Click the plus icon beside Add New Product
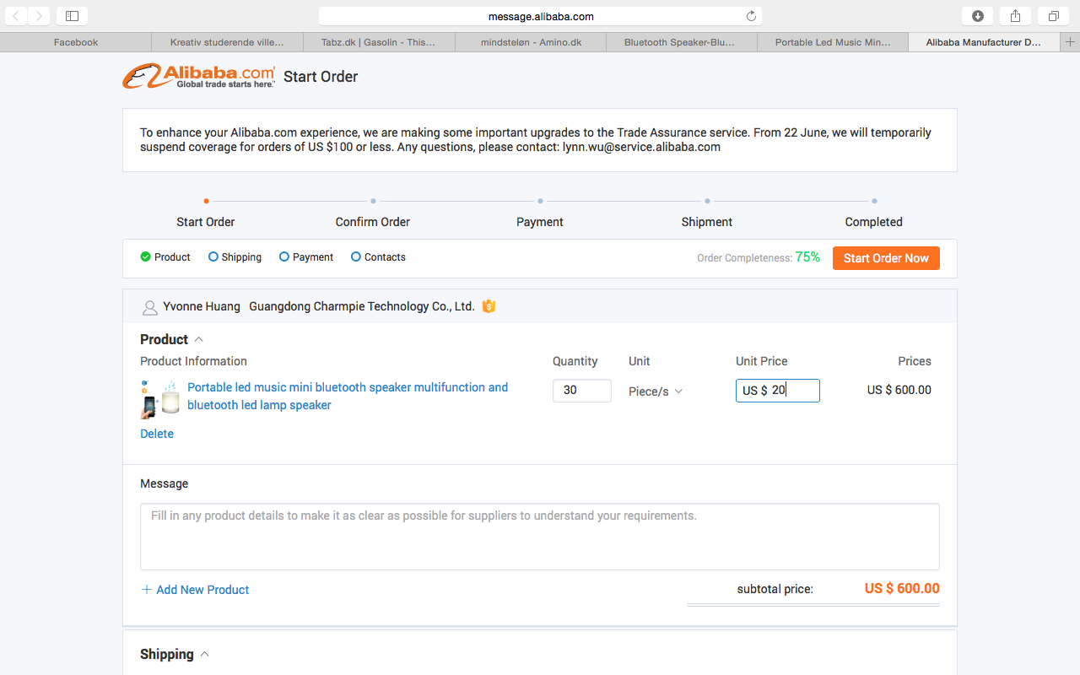The image size is (1080, 675). tap(147, 590)
